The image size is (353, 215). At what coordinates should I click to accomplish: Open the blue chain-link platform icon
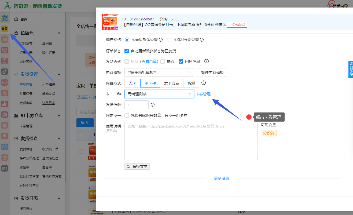[x=5, y=147]
